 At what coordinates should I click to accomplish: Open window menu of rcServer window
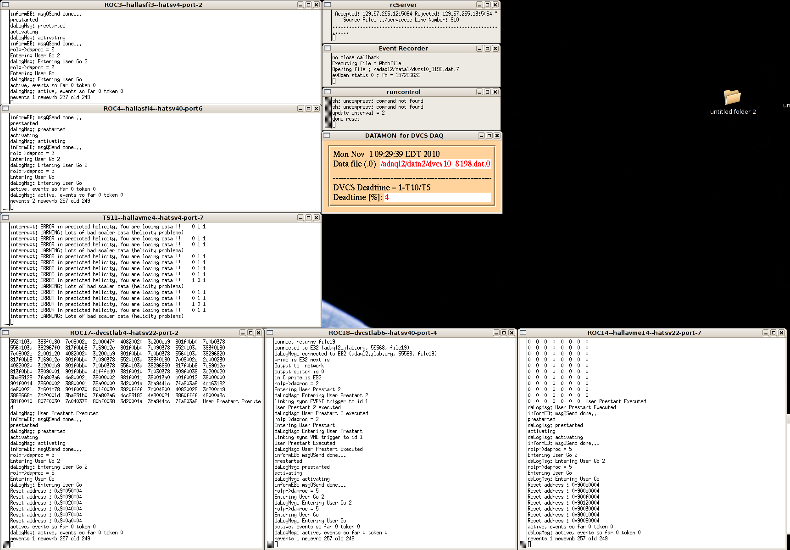(x=328, y=5)
